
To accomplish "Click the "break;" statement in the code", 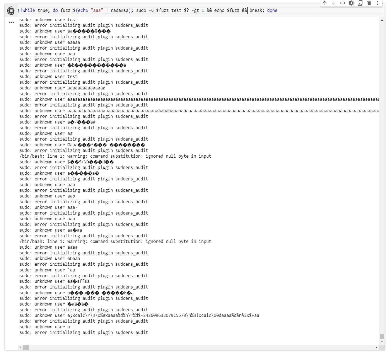I will pos(257,10).
